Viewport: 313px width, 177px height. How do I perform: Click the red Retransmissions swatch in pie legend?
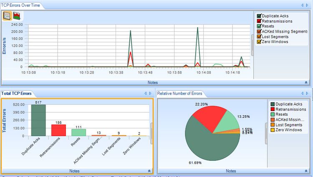(x=273, y=109)
